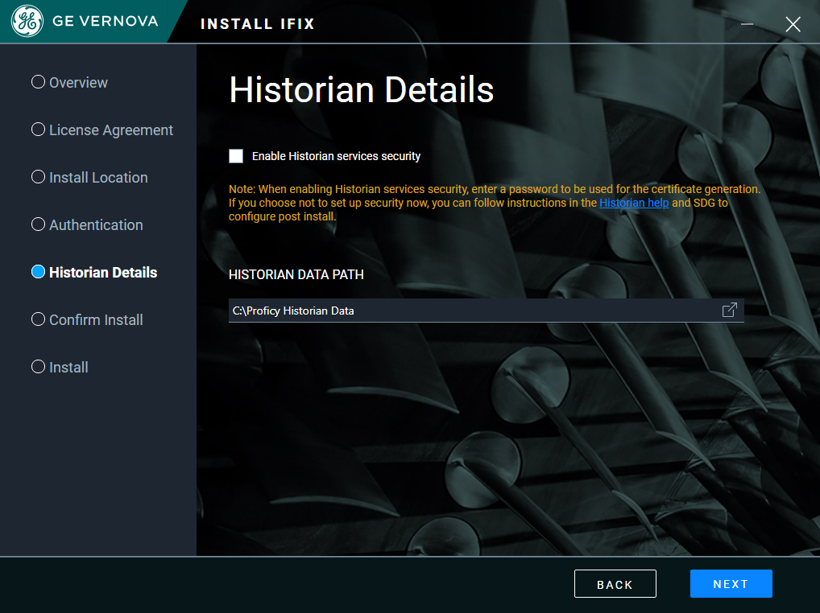This screenshot has width=820, height=613.
Task: Select the Confirm Install step circle
Action: point(38,319)
